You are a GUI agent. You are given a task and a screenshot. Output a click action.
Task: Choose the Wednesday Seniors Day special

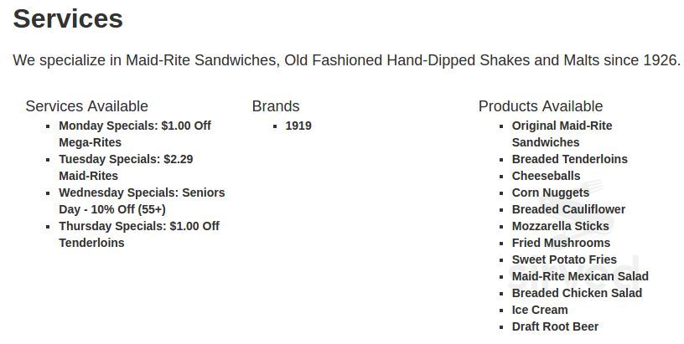pos(142,201)
